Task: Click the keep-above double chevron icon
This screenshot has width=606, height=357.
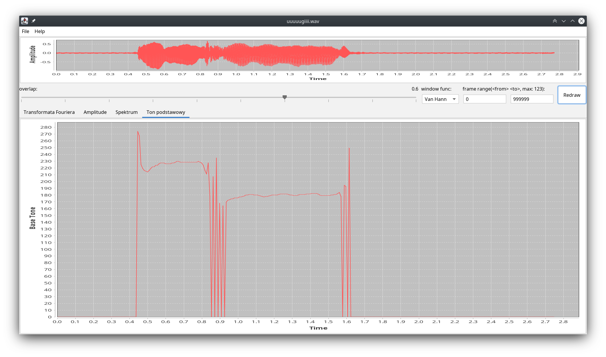Action: [555, 21]
